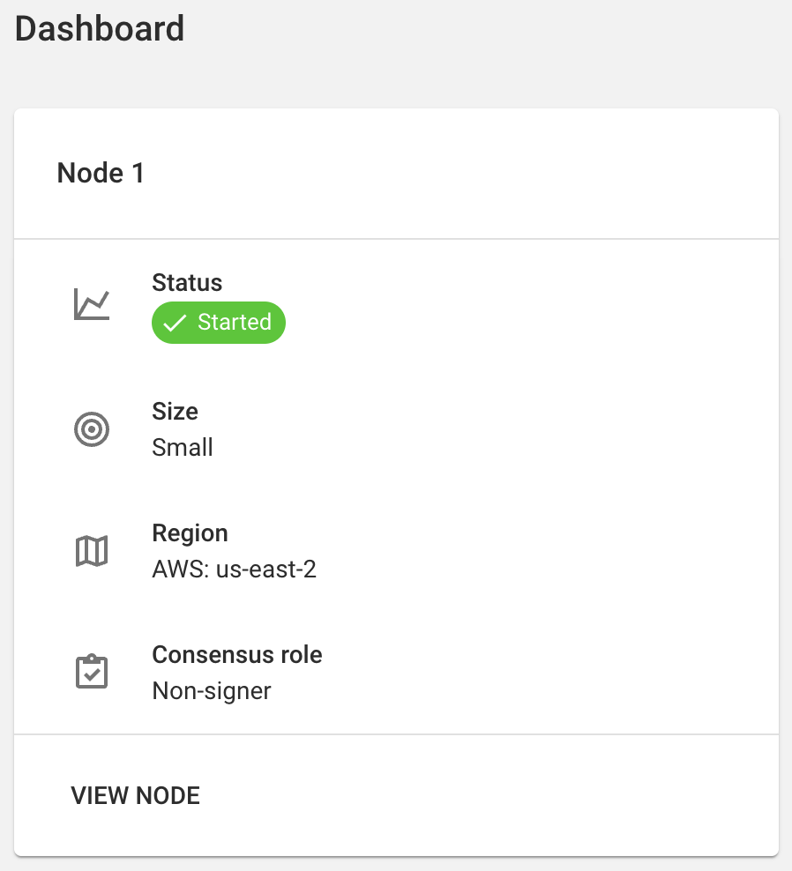792x871 pixels.
Task: Click the folded map icon in the Region row
Action: (x=91, y=550)
